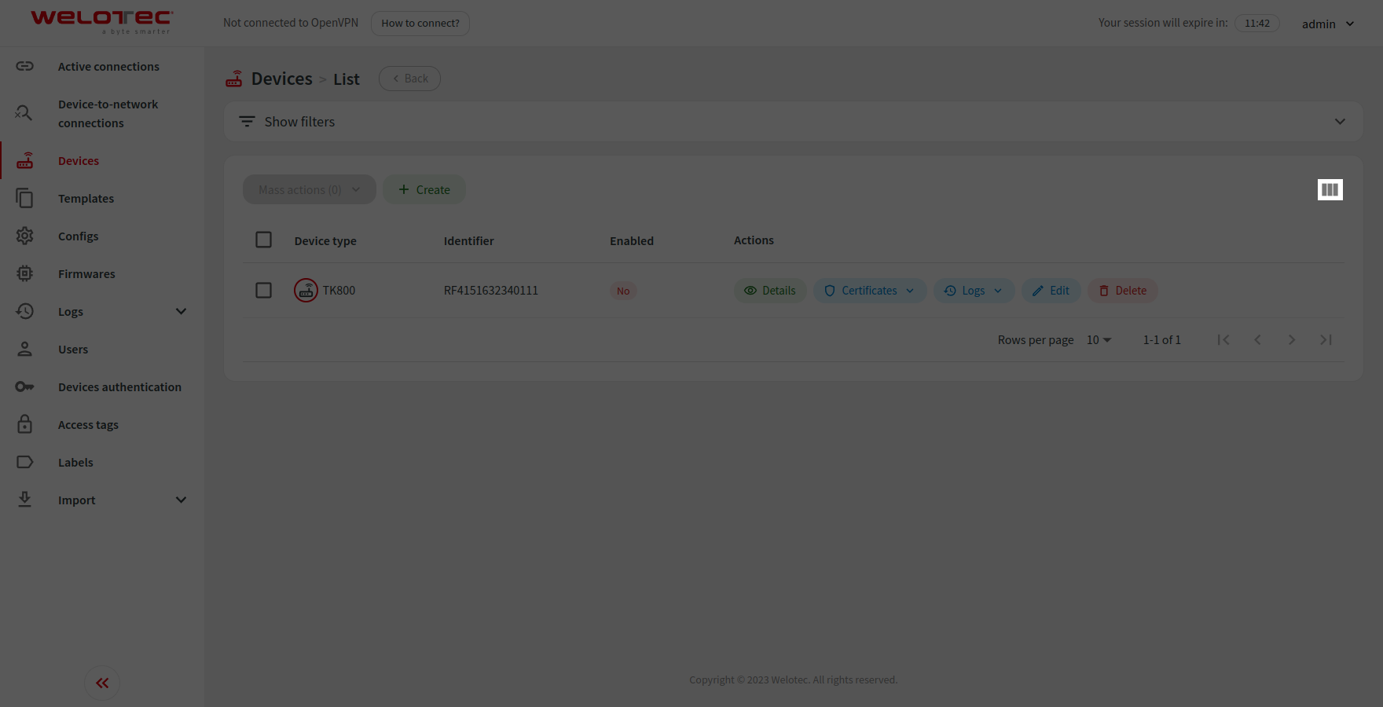
Task: Click the column layout toggle icon
Action: click(1330, 189)
